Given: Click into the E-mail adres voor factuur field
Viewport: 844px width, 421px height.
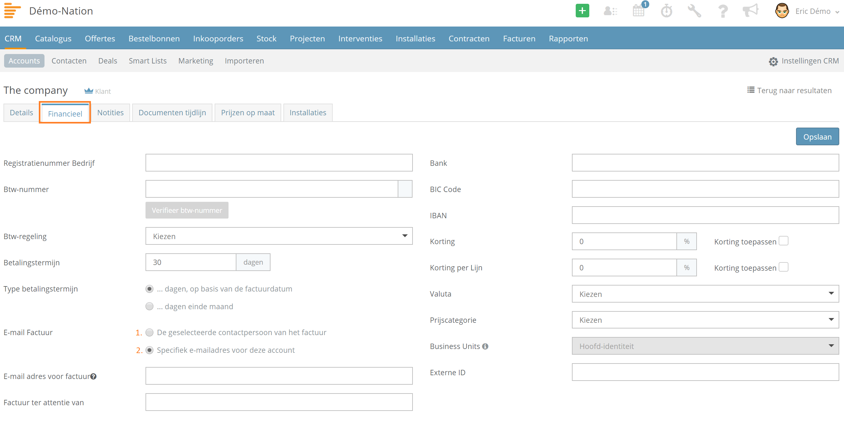Looking at the screenshot, I should (x=279, y=376).
